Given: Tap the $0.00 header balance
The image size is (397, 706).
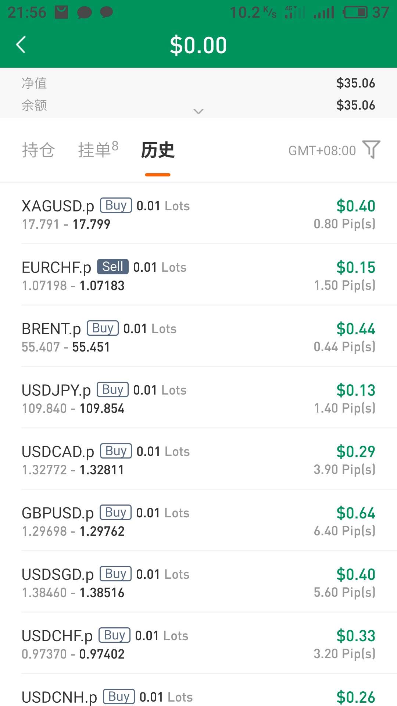Looking at the screenshot, I should [198, 46].
